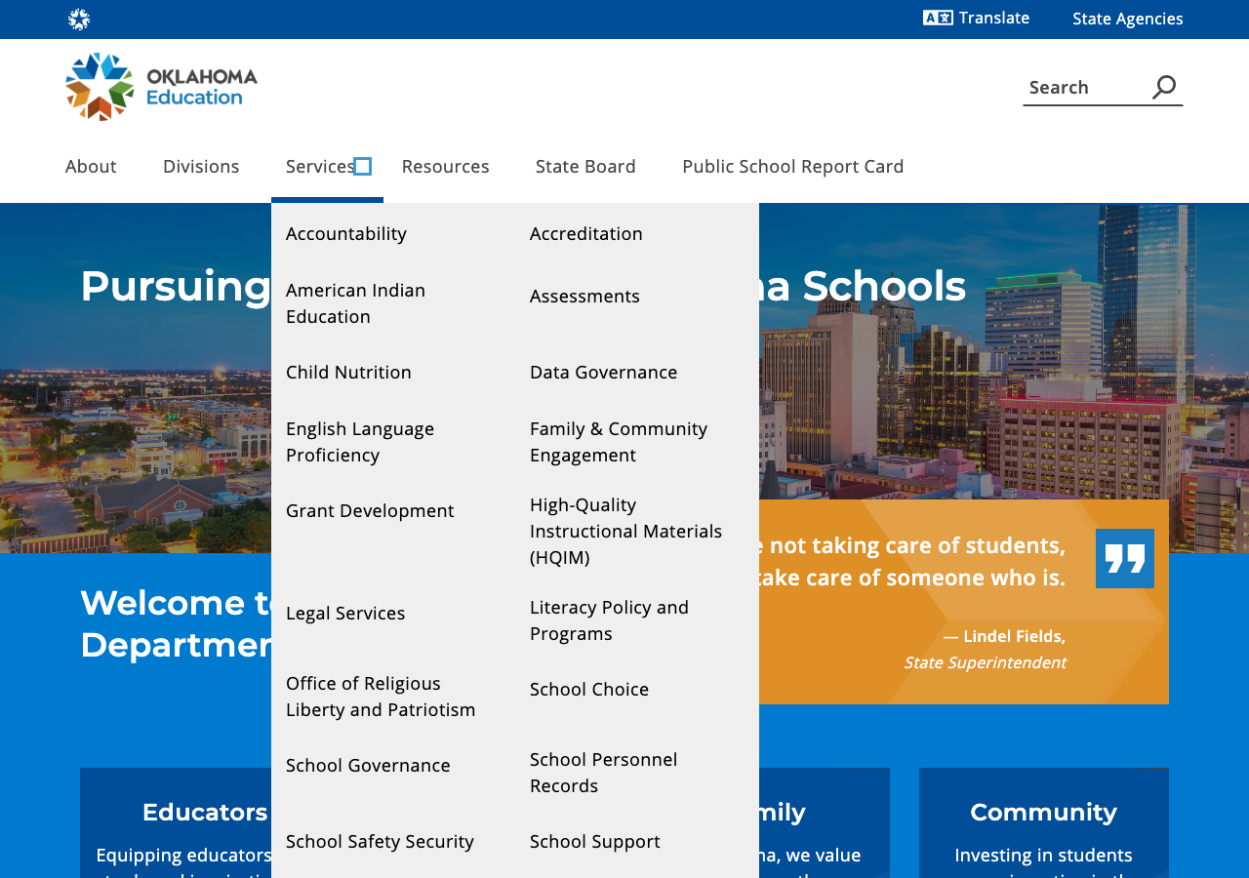Click the Services menu label
Screen dimensions: 1249x878
point(320,167)
